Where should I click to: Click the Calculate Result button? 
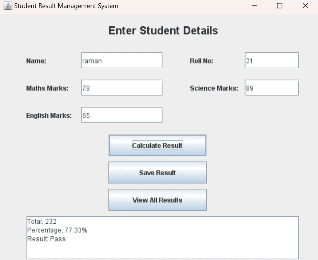tap(158, 145)
